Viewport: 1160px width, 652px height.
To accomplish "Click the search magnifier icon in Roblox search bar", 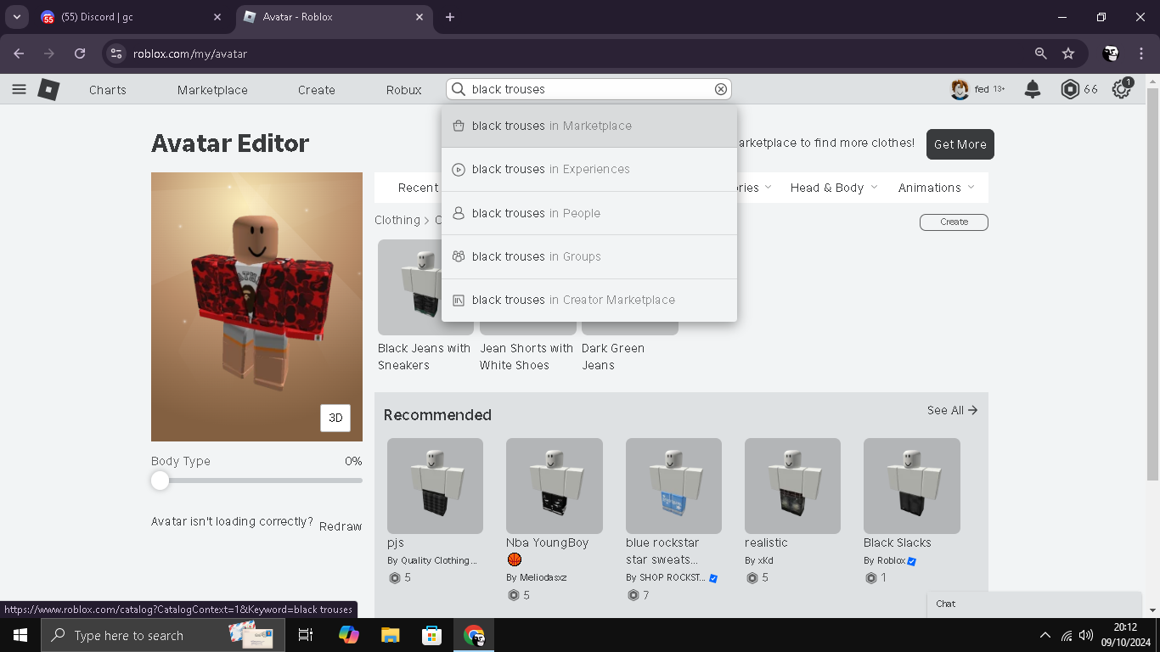I will pyautogui.click(x=459, y=89).
